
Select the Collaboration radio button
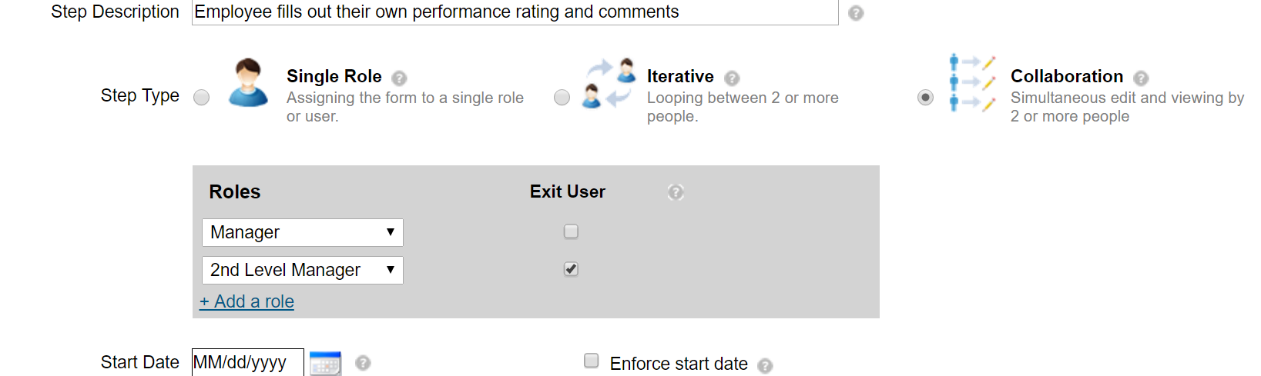tap(926, 98)
